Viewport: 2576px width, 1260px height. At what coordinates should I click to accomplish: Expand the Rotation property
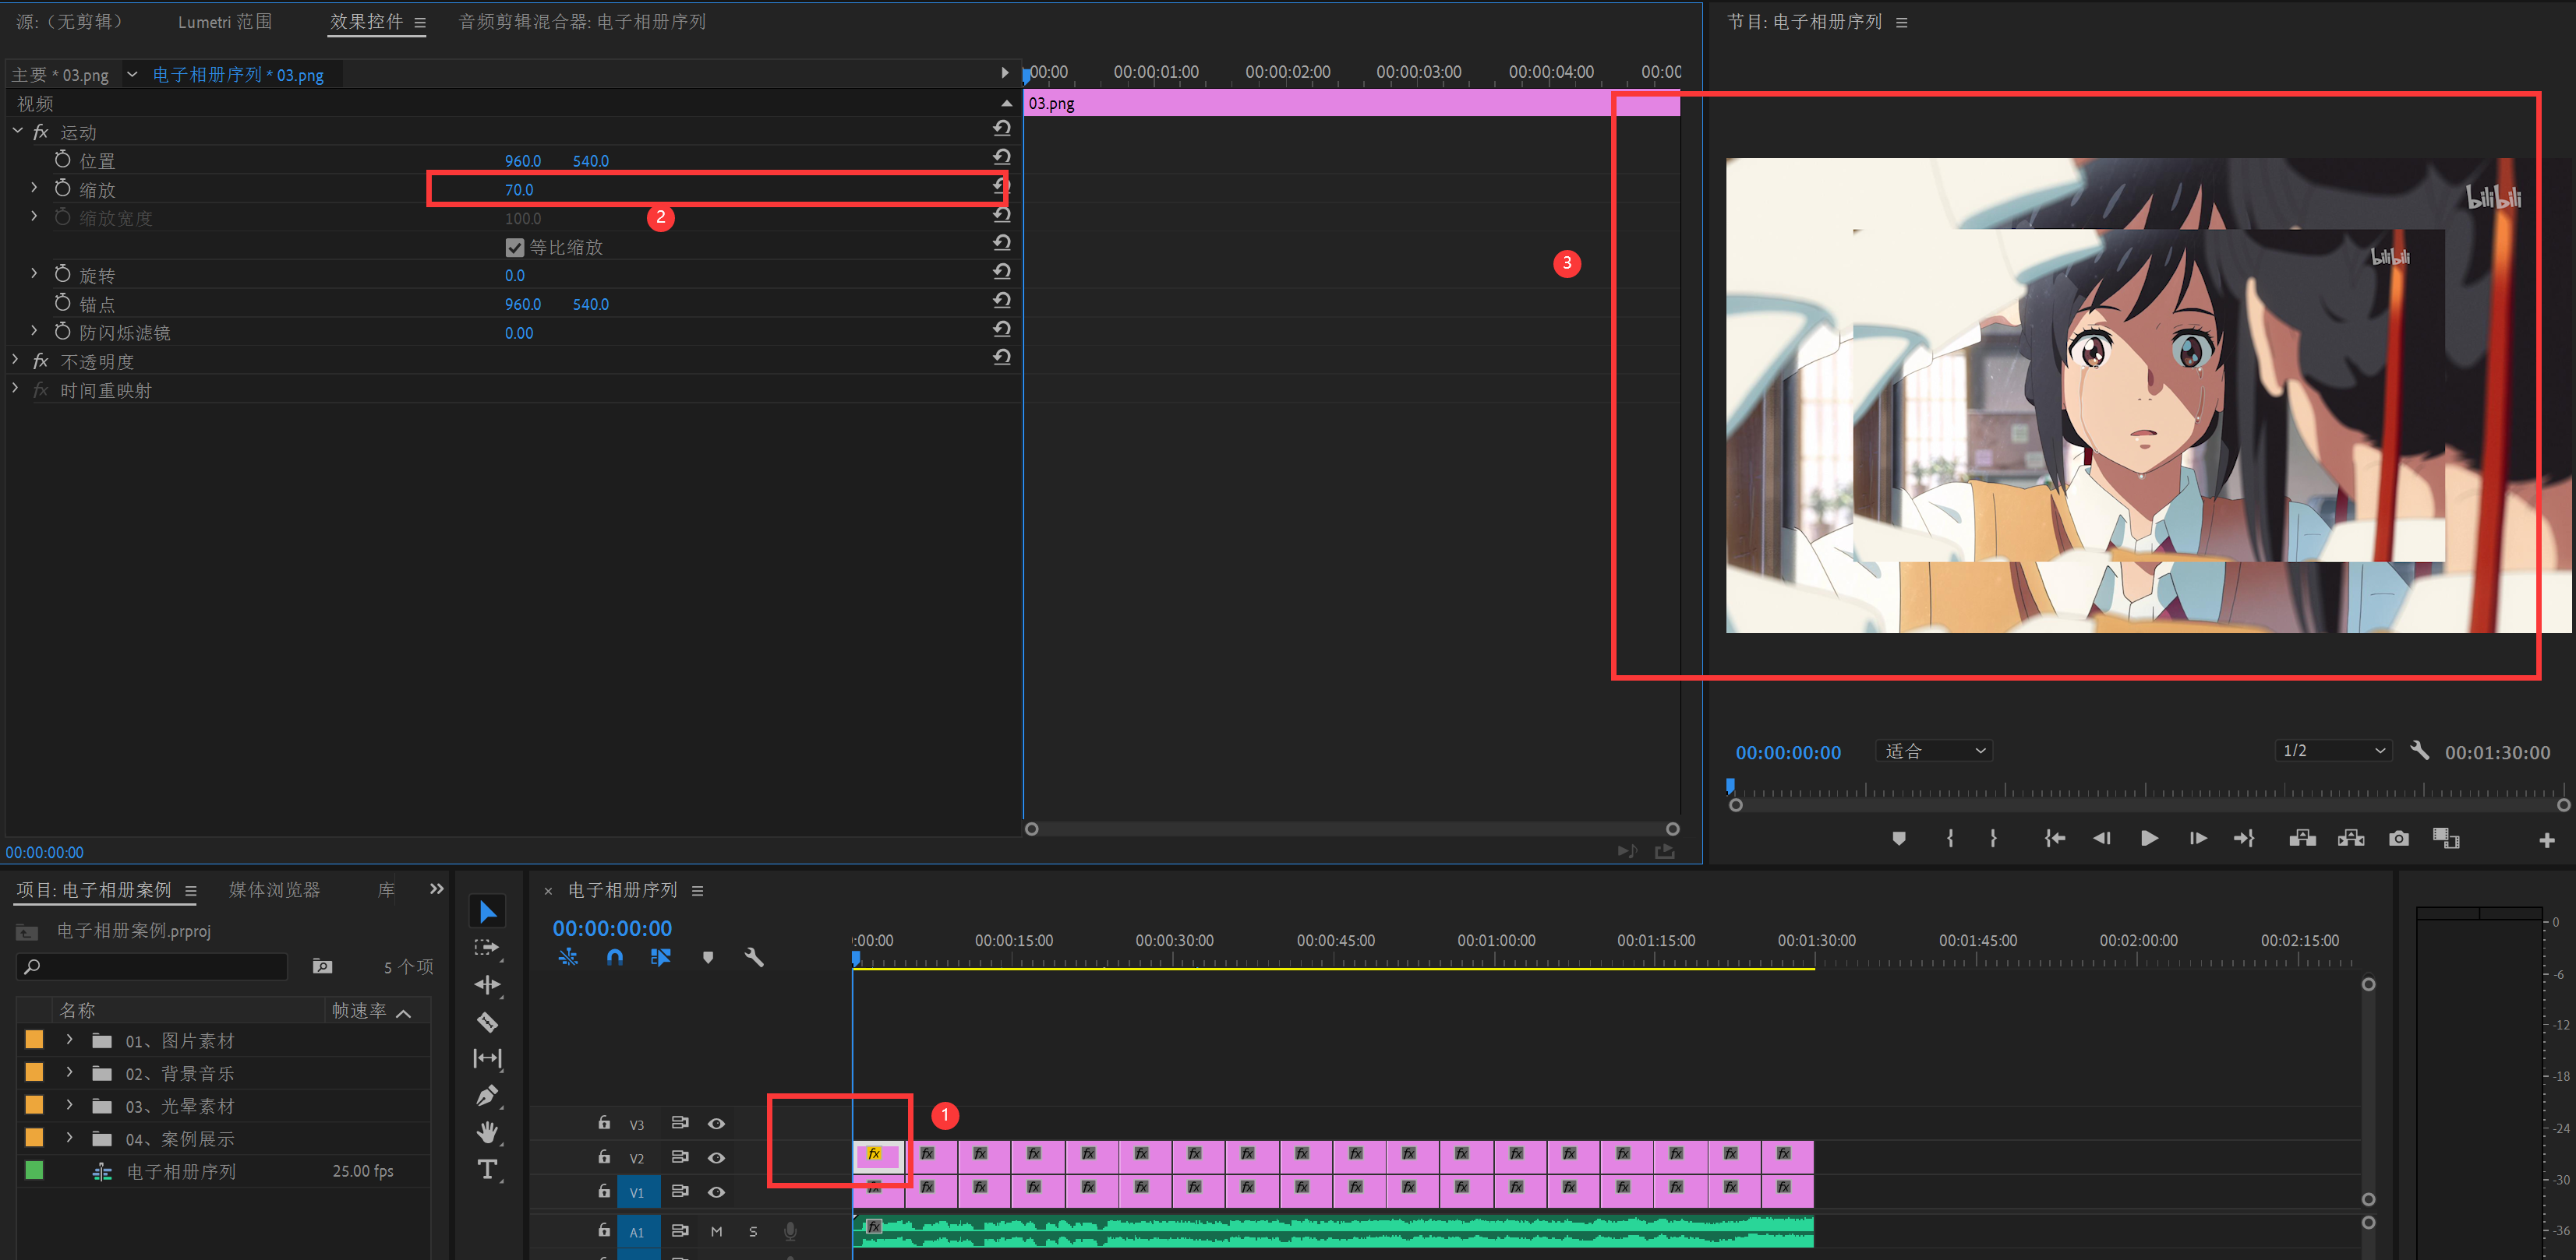(34, 274)
